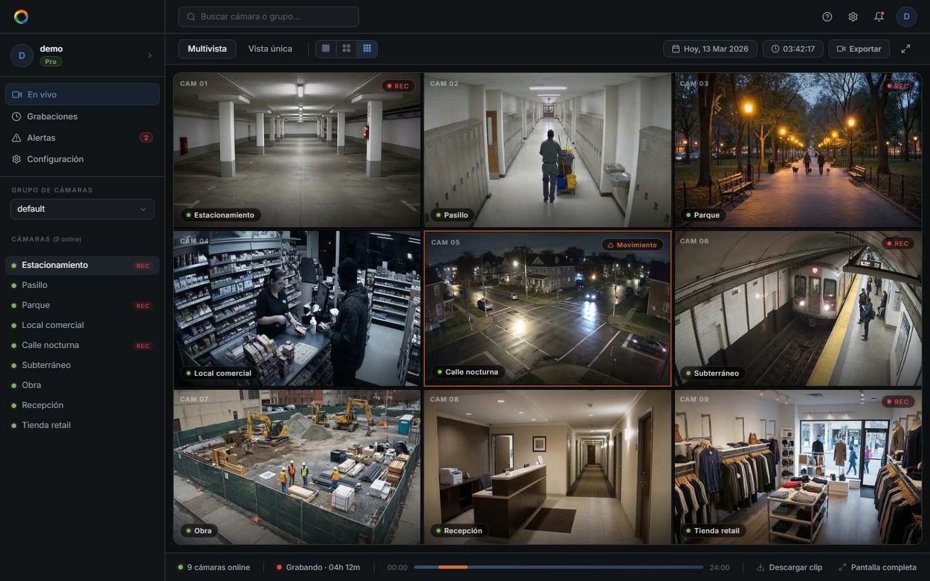Switch to single-pane grid layout icon
Screen dimensions: 930x581
(325, 49)
